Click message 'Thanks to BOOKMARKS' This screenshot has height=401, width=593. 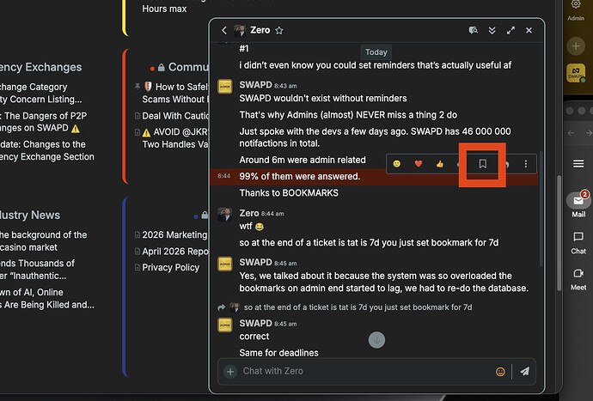pos(289,193)
